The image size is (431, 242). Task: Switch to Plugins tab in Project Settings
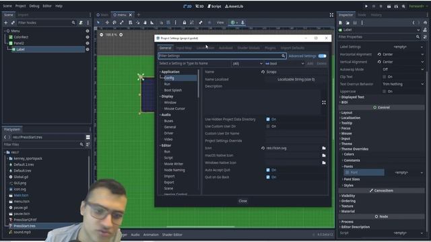[270, 48]
